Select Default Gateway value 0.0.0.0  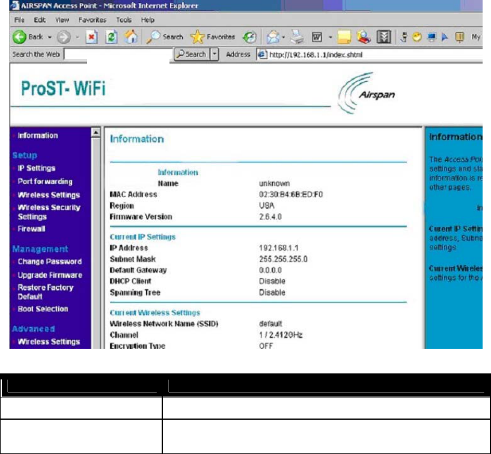[270, 270]
